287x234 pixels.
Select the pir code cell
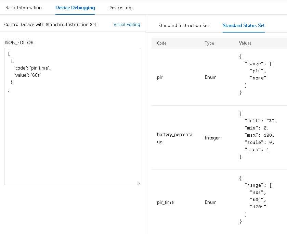point(160,77)
